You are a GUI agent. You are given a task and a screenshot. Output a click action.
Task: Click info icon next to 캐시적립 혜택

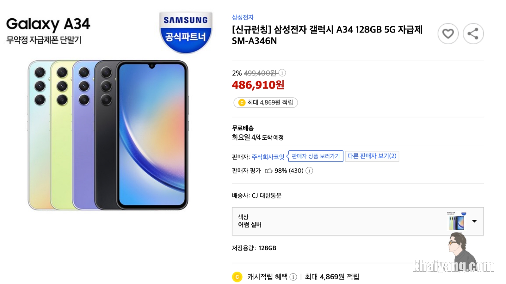coord(293,277)
